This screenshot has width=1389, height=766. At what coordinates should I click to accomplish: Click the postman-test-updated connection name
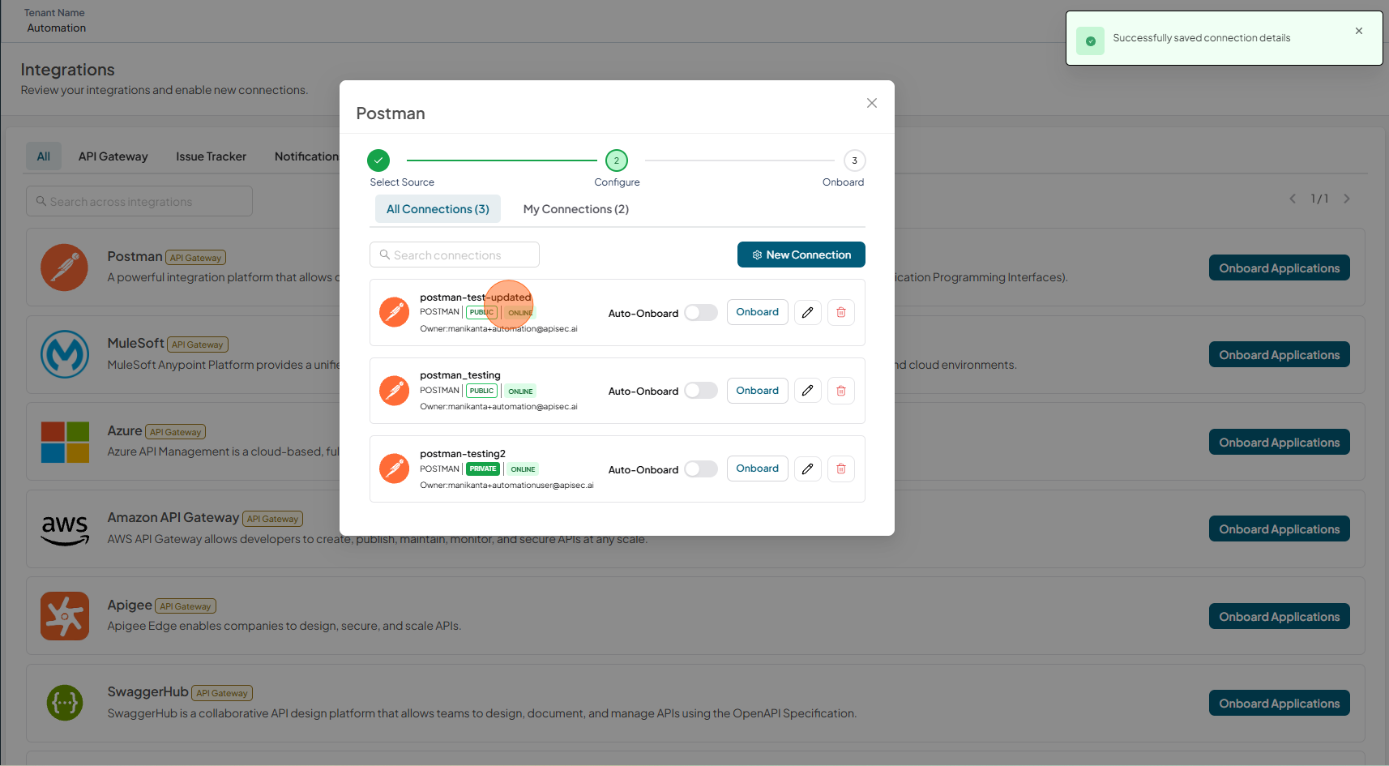coord(476,297)
